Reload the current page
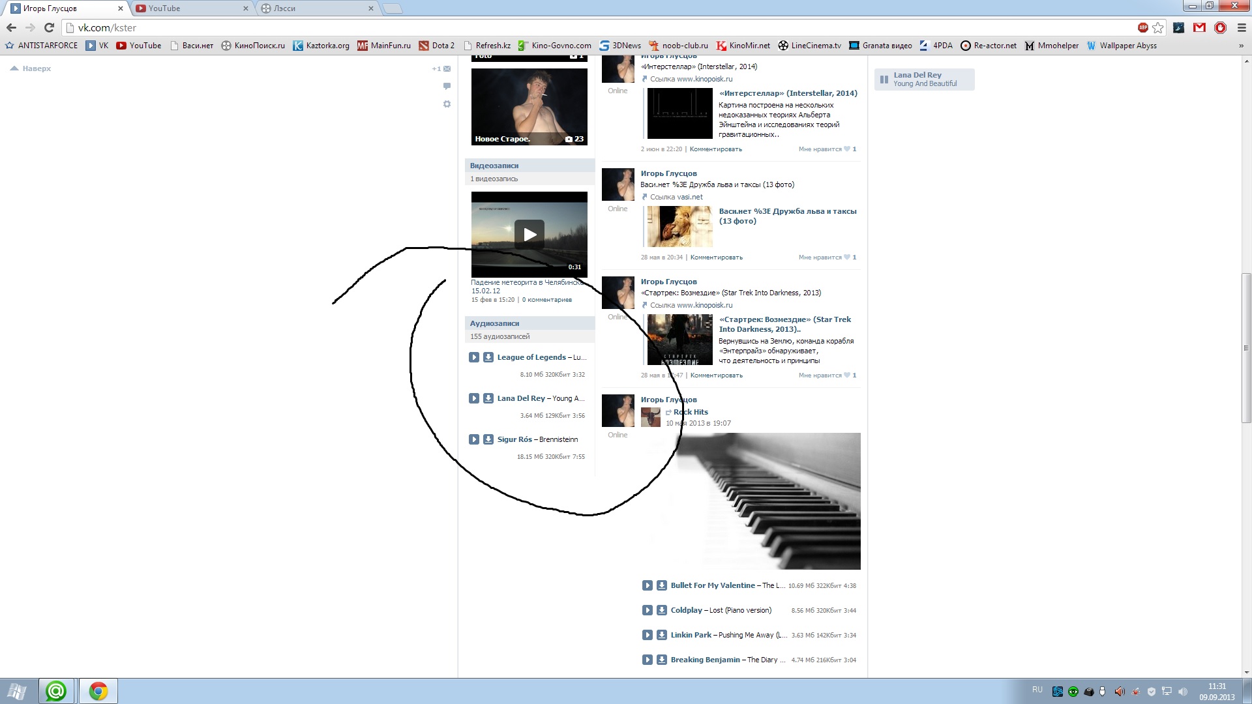The image size is (1252, 704). point(49,27)
